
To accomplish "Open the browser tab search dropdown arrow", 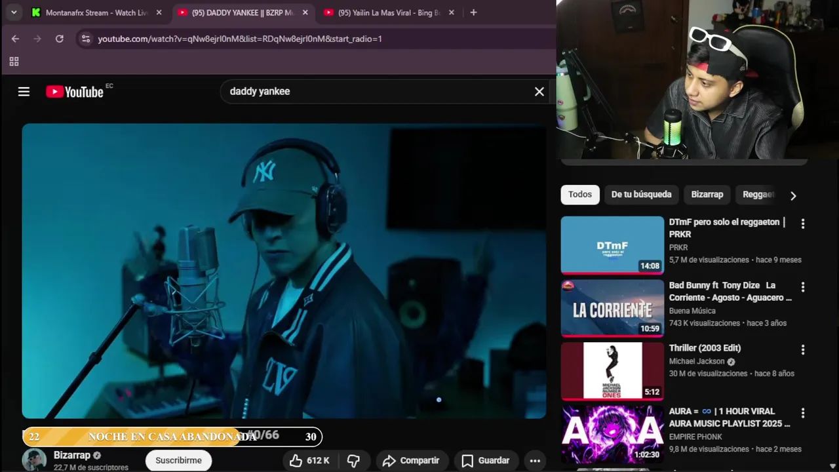I will (x=14, y=12).
